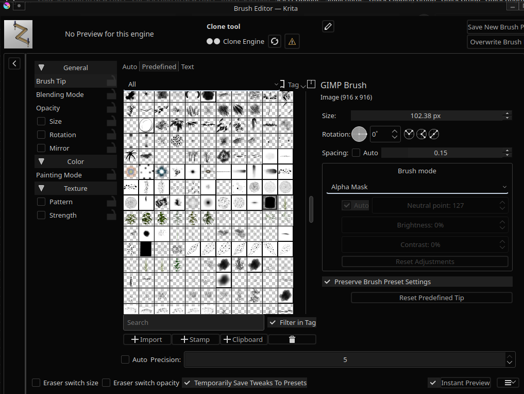Select the palm tree brush tip

pos(131,156)
